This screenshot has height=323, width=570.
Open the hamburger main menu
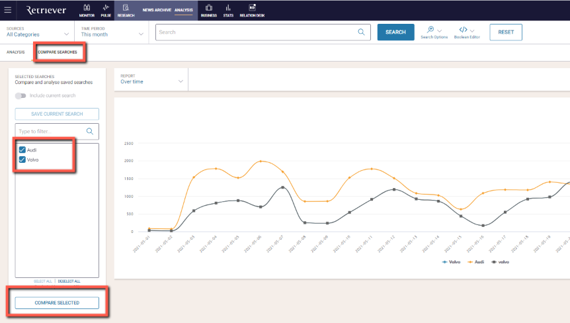click(x=8, y=10)
